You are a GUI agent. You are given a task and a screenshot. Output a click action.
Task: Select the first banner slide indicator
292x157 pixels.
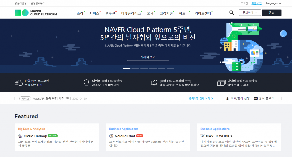(126, 69)
